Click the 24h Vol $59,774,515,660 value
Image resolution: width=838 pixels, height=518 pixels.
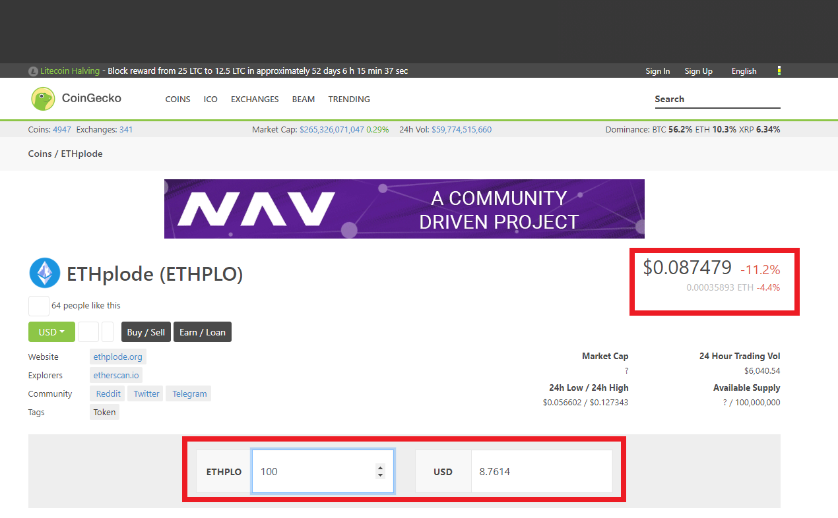461,130
